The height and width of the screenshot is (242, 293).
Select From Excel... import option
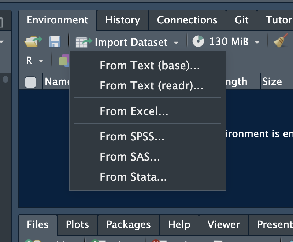[134, 111]
